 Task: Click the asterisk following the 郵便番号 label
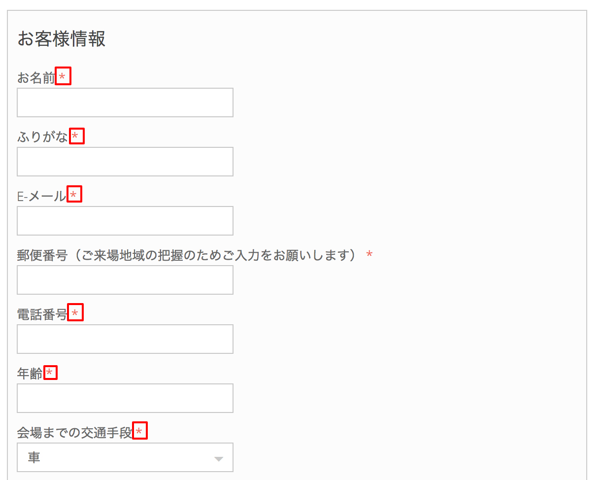point(369,255)
